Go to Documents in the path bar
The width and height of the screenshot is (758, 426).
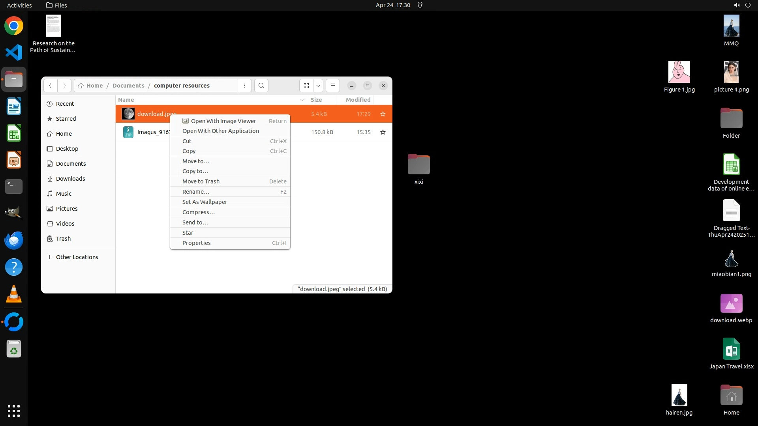[128, 86]
